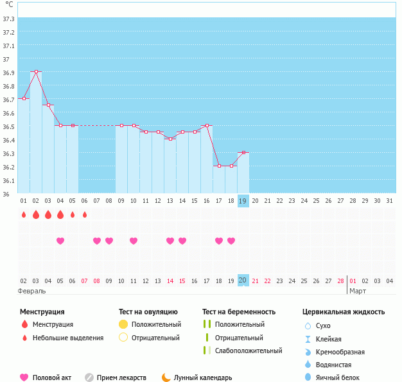
Task: Click the Яичный белок drop icon
Action: [x=308, y=378]
